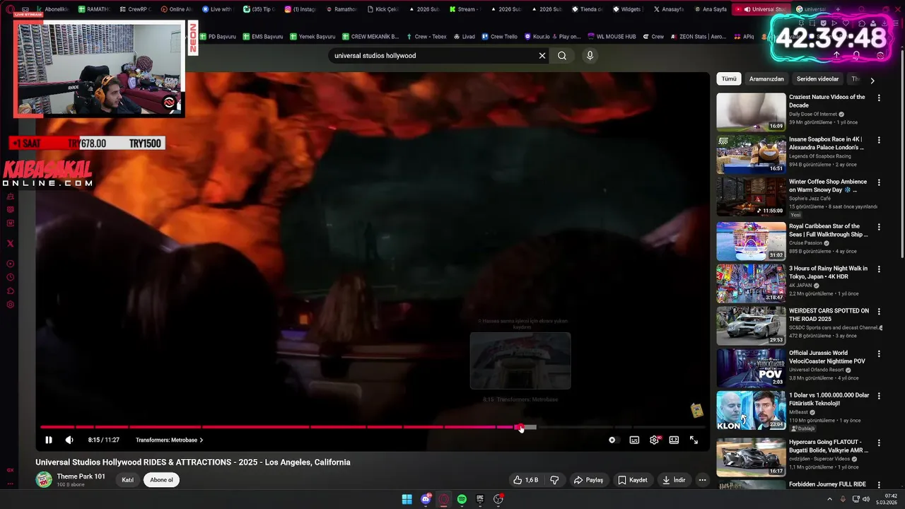This screenshot has width=905, height=509.
Task: Download video with İndir button
Action: (x=674, y=480)
